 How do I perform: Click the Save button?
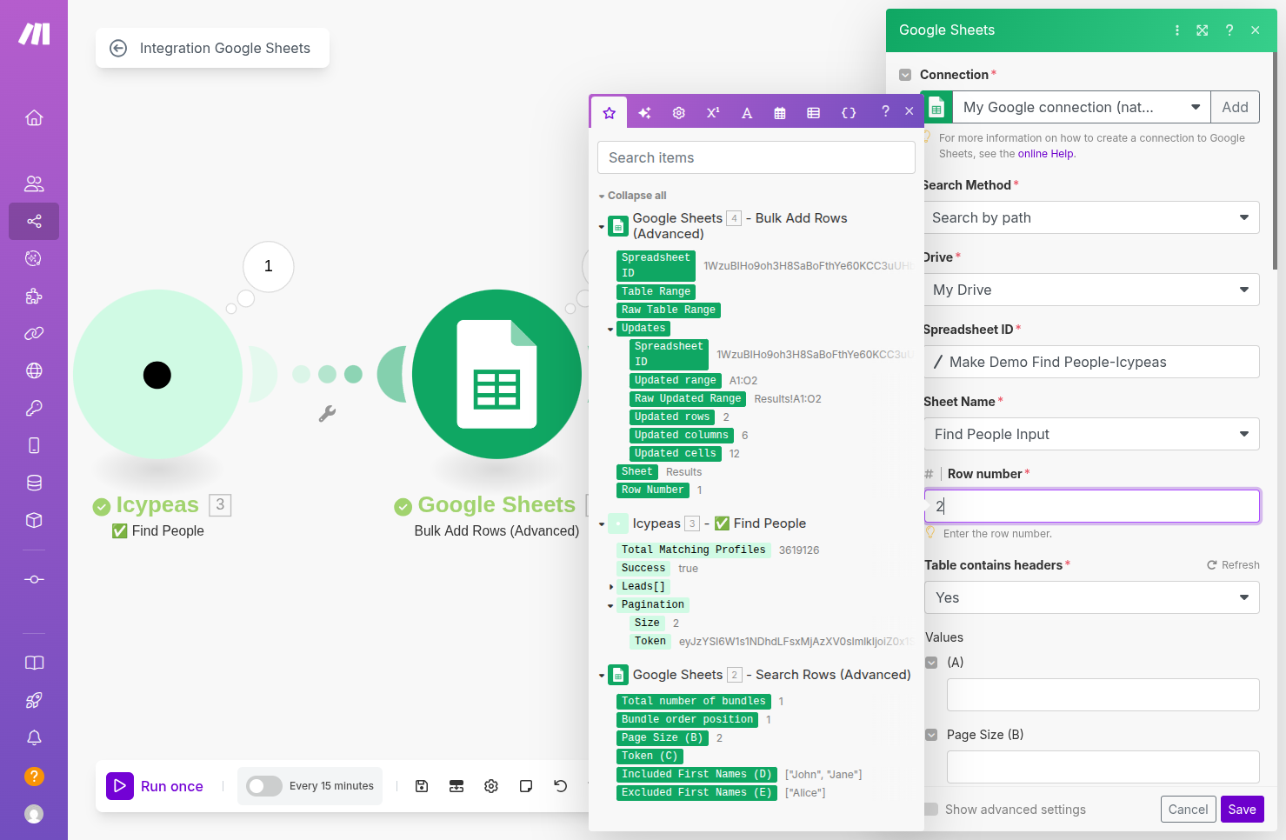(x=1242, y=810)
